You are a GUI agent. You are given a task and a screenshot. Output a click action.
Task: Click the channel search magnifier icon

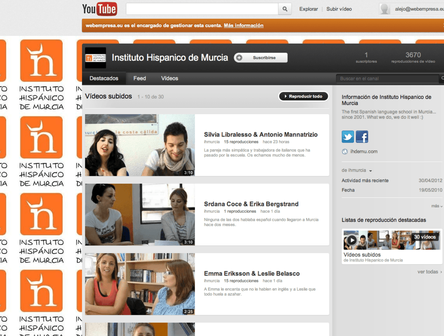[x=442, y=78]
